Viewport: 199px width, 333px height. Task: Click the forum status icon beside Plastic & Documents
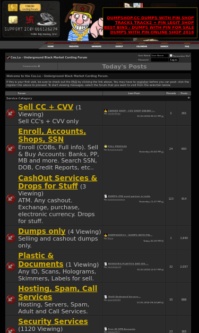coord(11,267)
